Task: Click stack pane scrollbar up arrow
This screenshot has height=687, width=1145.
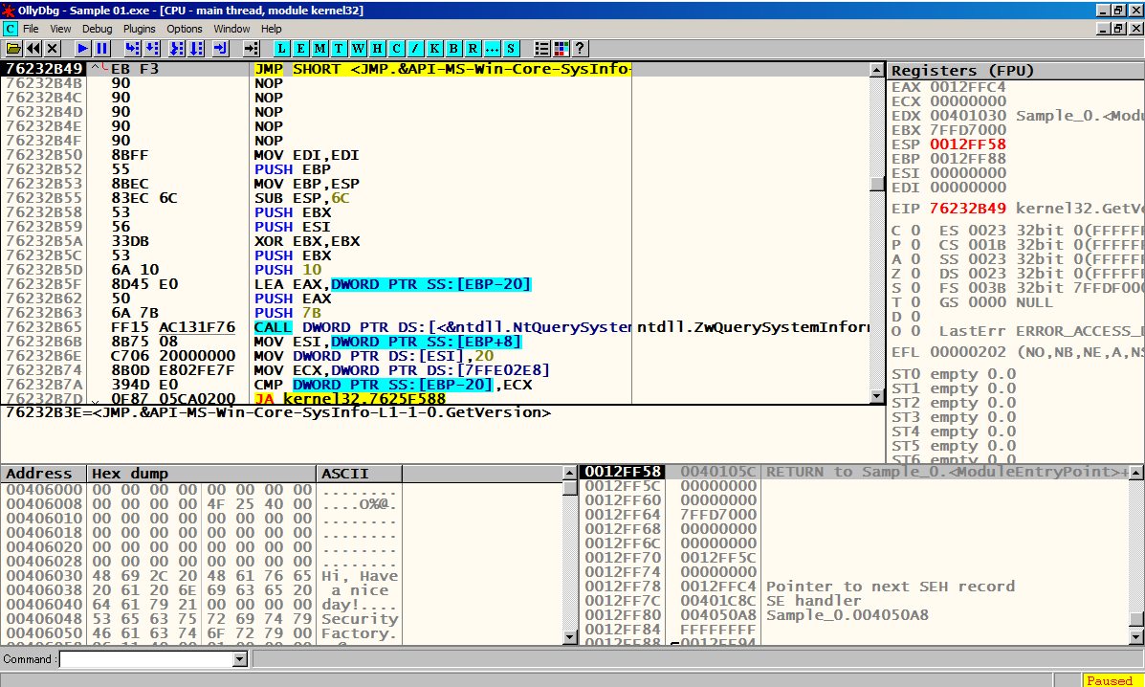Action: (x=1135, y=473)
